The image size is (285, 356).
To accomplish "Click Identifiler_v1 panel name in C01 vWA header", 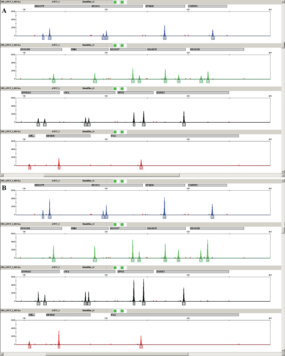I will [88, 88].
